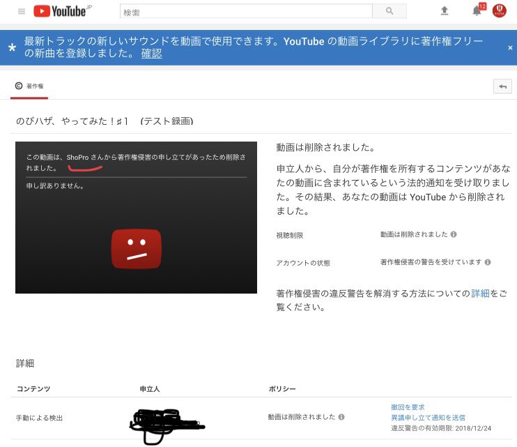Image resolution: width=517 pixels, height=447 pixels.
Task: Click the 撤回を要求 link
Action: 408,407
